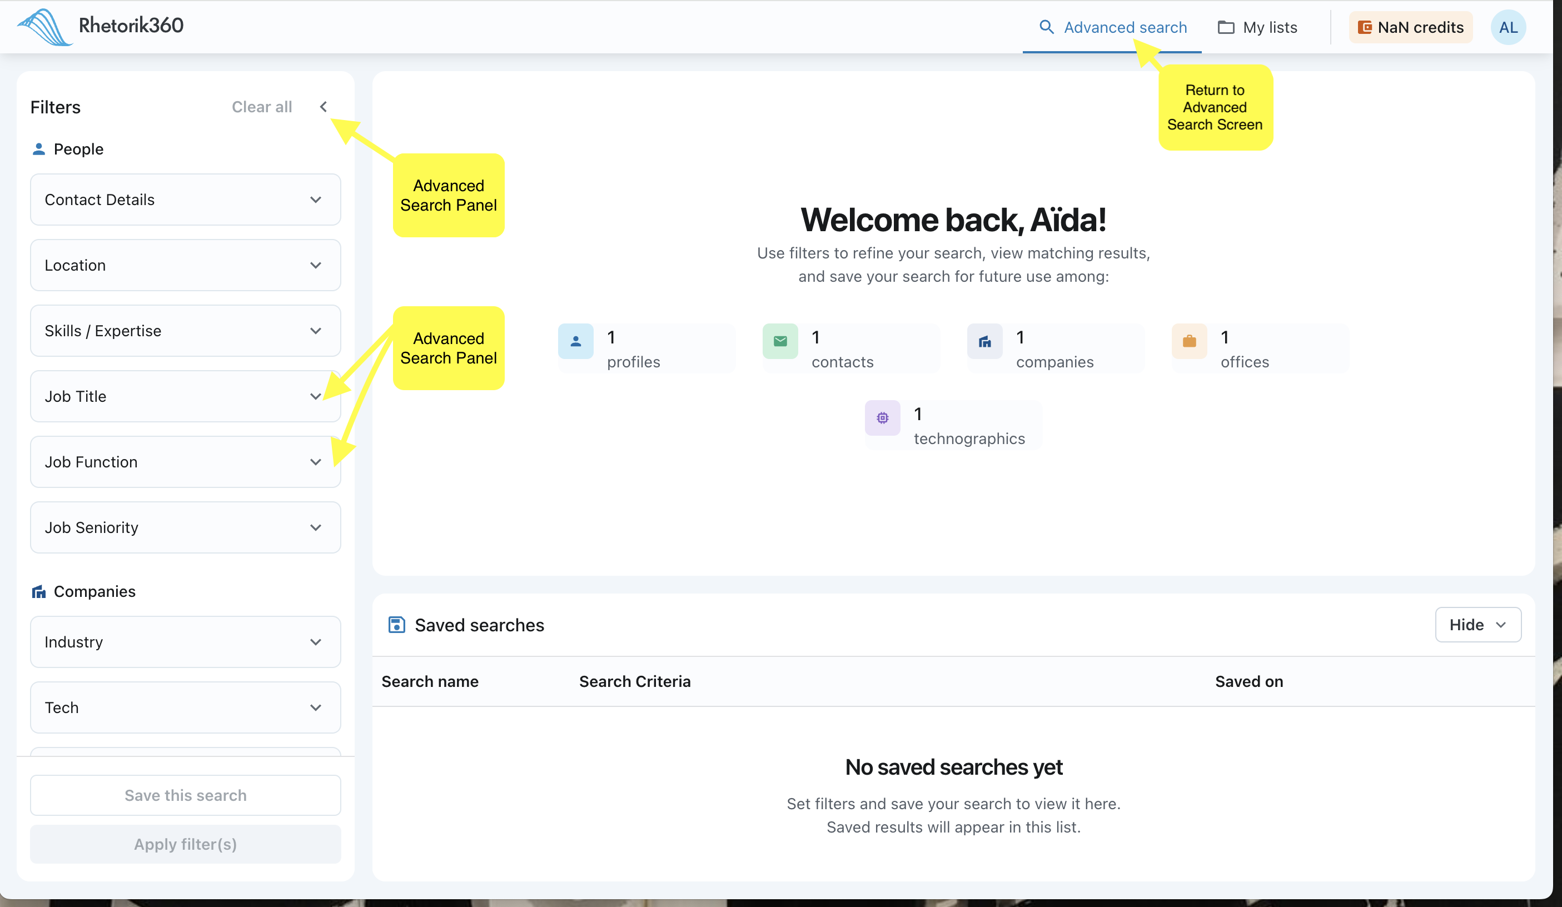Click the Advanced search magnifier icon
This screenshot has height=907, width=1562.
tap(1046, 27)
